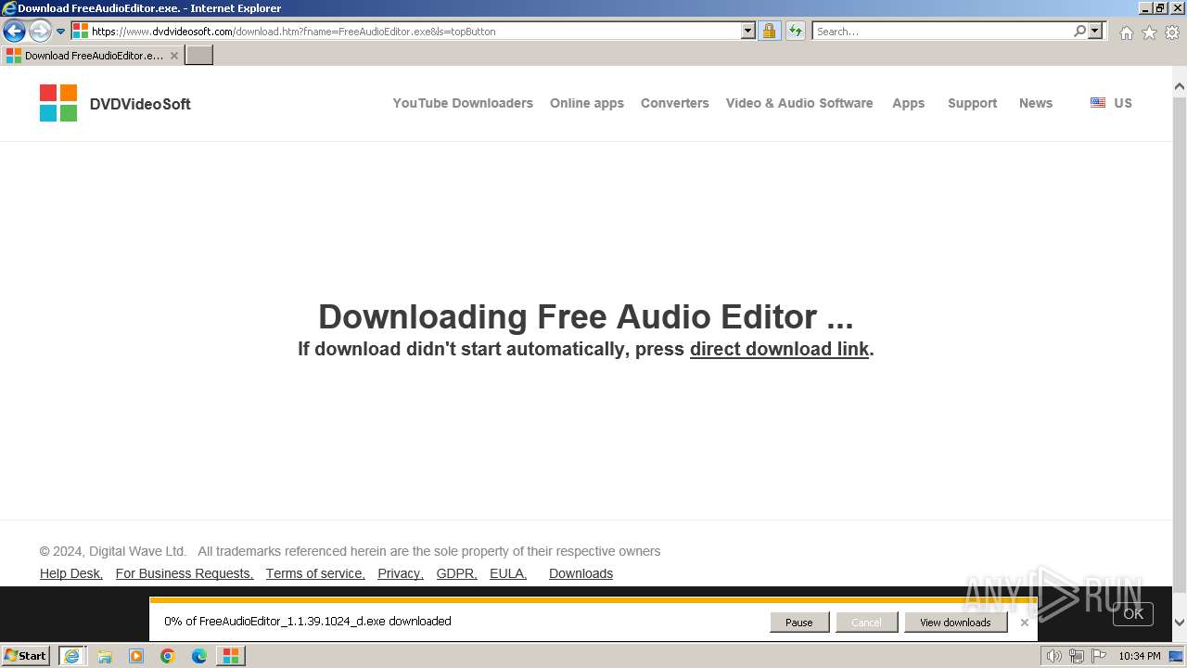Image resolution: width=1187 pixels, height=668 pixels.
Task: Click the DVDVideoSoft colored squares logo
Action: pos(58,103)
